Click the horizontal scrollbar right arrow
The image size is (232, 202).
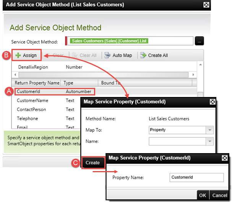[193, 74]
